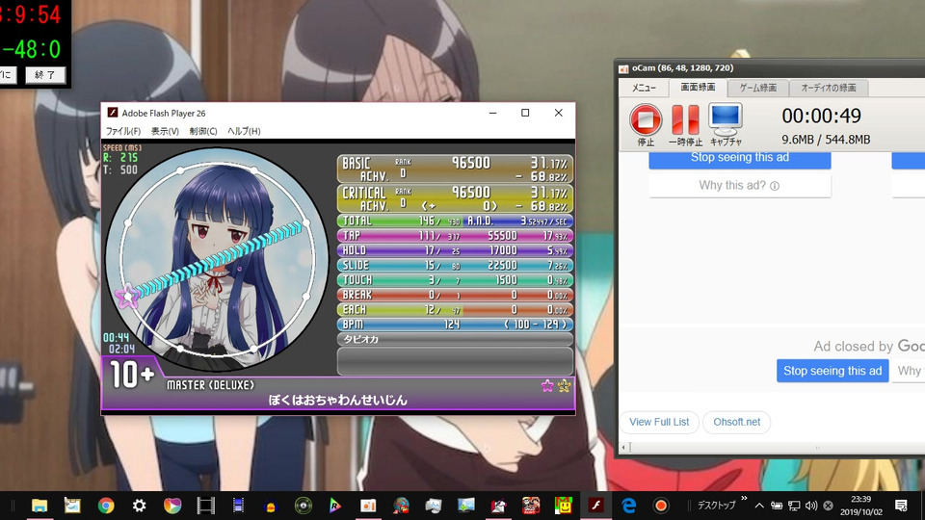Screen dimensions: 925x520
Task: Click the CRITICAL ACHV. score row
Action: pyautogui.click(x=455, y=198)
